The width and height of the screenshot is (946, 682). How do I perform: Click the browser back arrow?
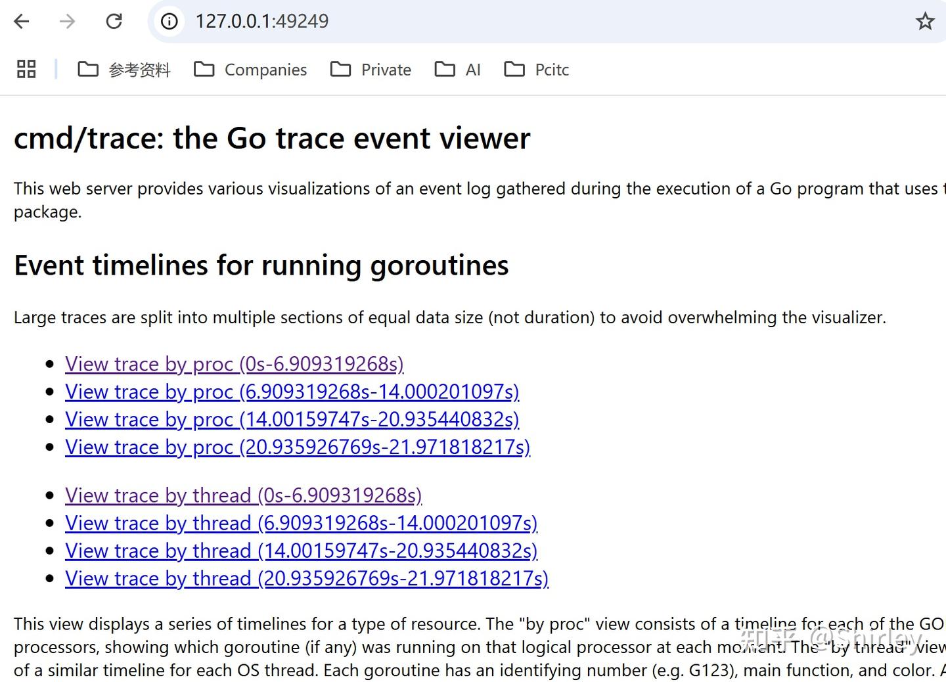click(x=22, y=22)
